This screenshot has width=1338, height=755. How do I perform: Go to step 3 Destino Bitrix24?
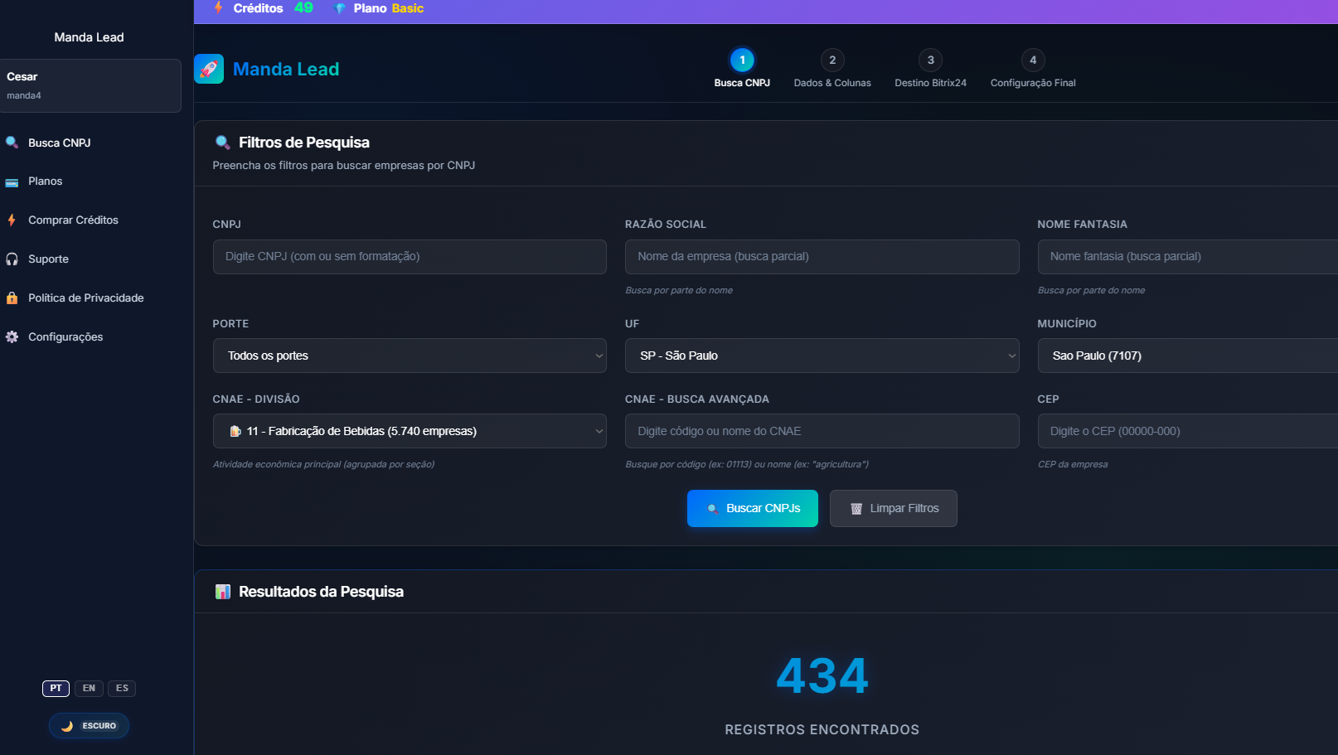pyautogui.click(x=930, y=60)
